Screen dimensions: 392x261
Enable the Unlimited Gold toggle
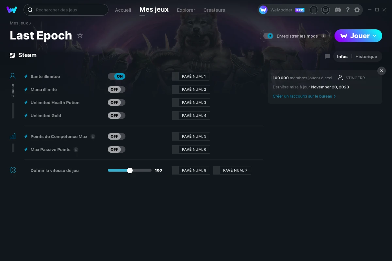click(117, 115)
